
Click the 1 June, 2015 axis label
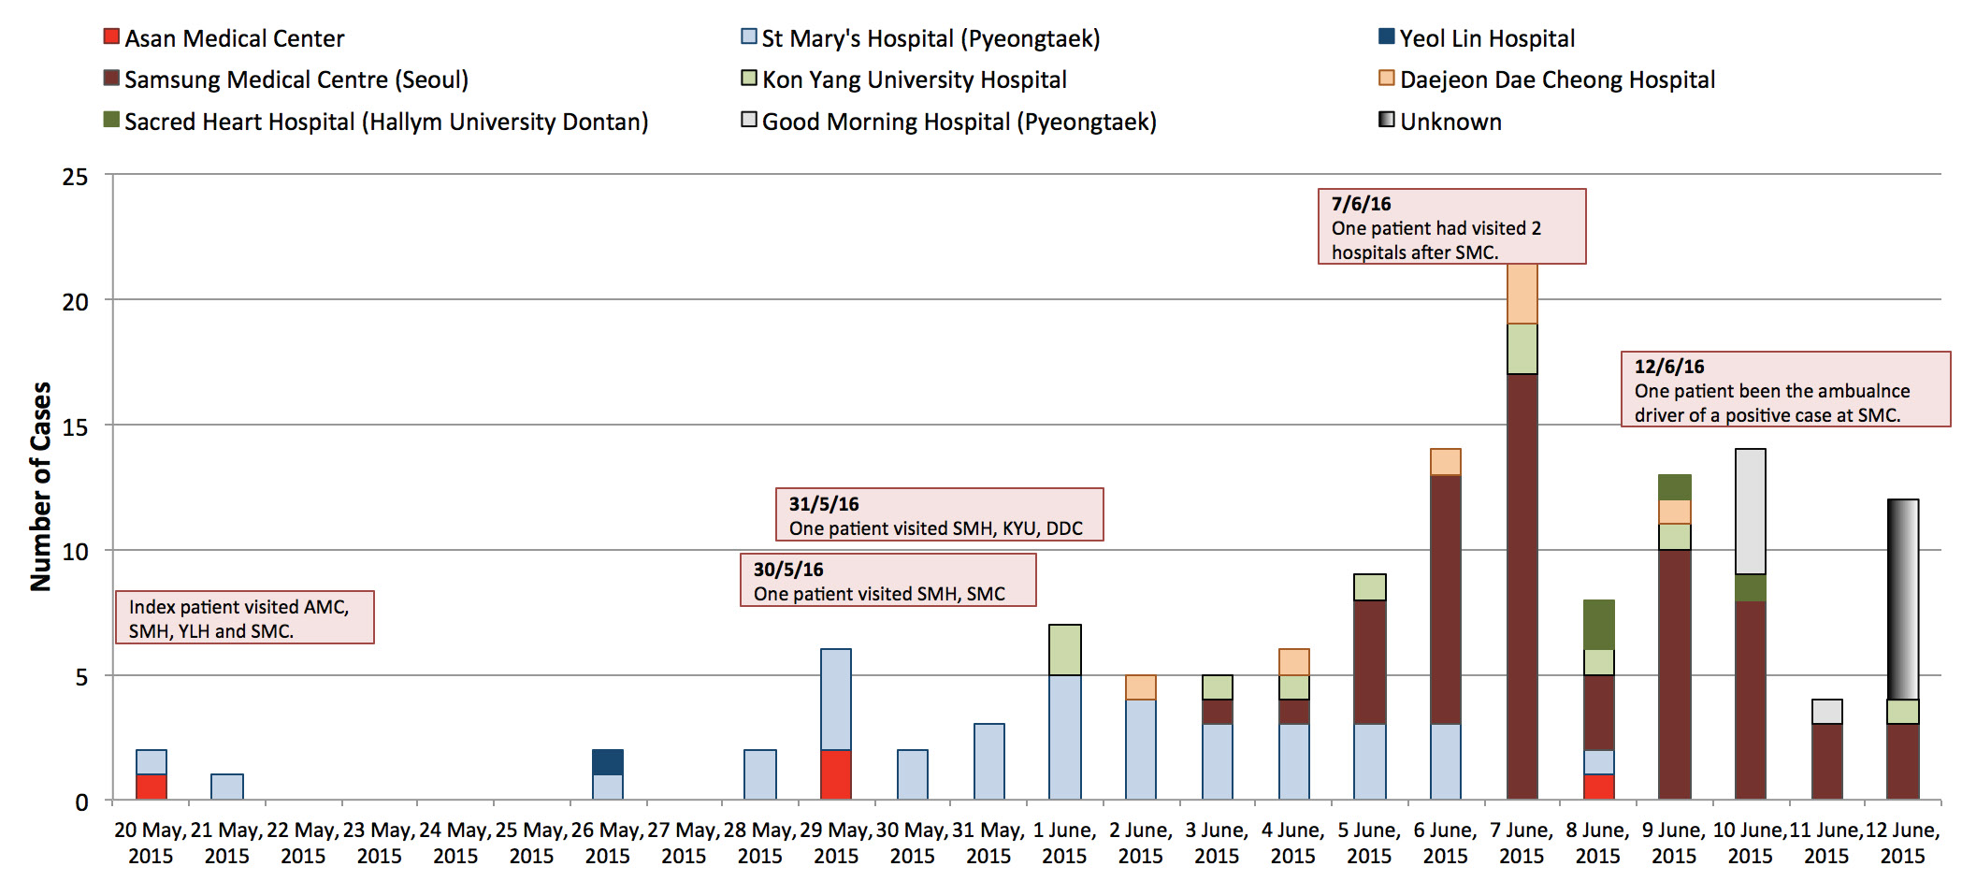point(1064,843)
